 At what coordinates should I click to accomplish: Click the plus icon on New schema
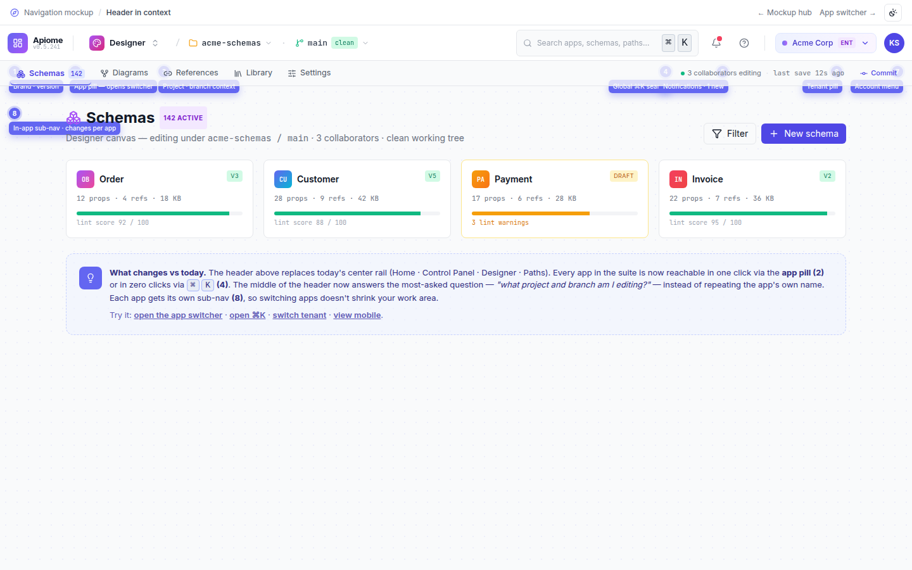774,134
